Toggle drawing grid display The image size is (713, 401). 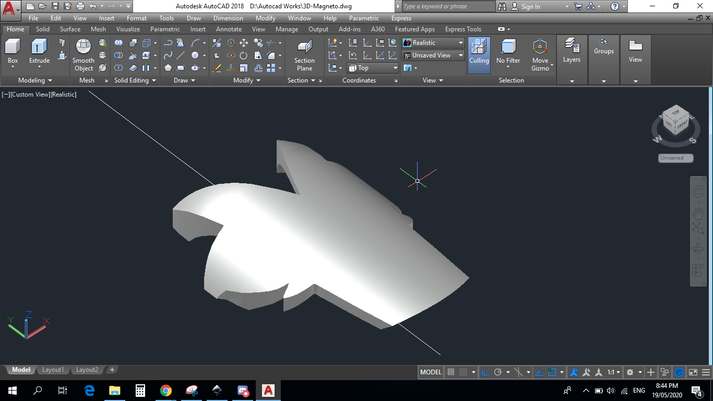point(451,372)
